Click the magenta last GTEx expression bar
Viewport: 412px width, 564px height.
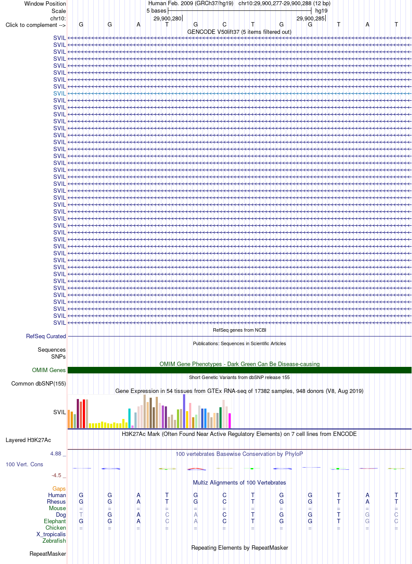[230, 421]
